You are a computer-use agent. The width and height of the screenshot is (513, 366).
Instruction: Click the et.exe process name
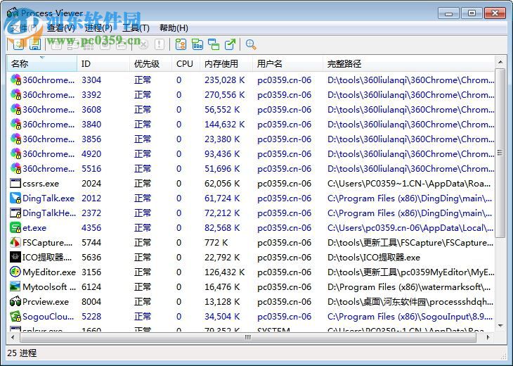point(34,228)
